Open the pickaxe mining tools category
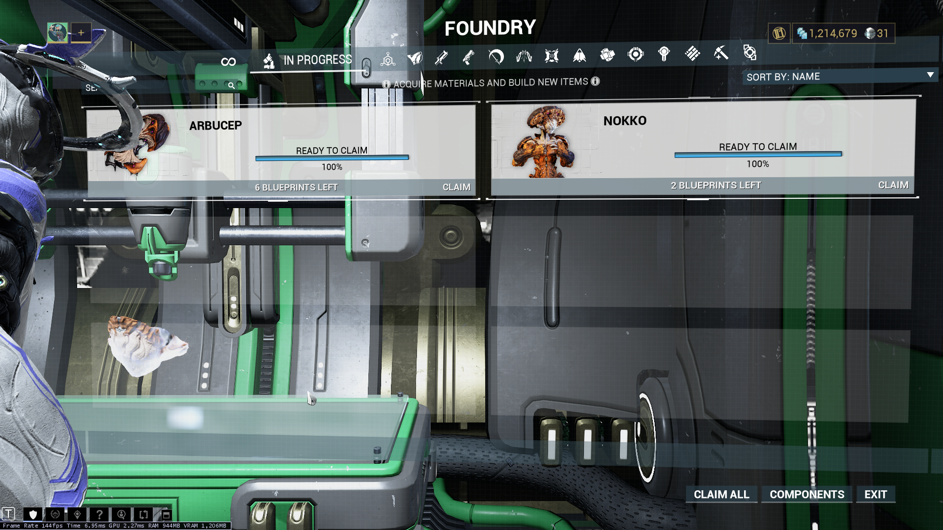The image size is (943, 530). tap(721, 53)
